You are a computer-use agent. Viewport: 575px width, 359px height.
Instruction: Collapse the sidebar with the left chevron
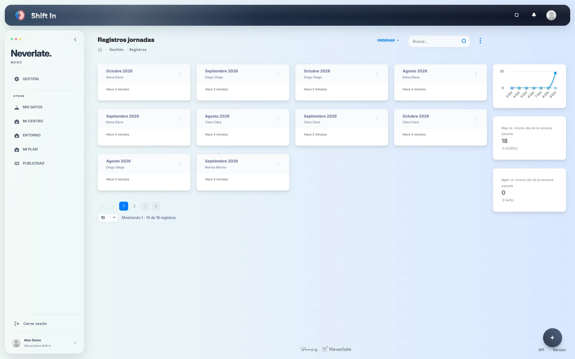point(75,40)
